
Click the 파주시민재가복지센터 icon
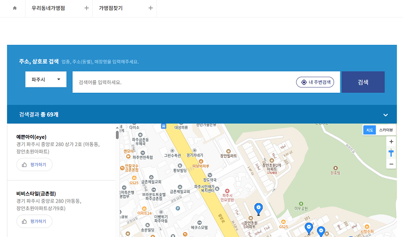pos(217,189)
